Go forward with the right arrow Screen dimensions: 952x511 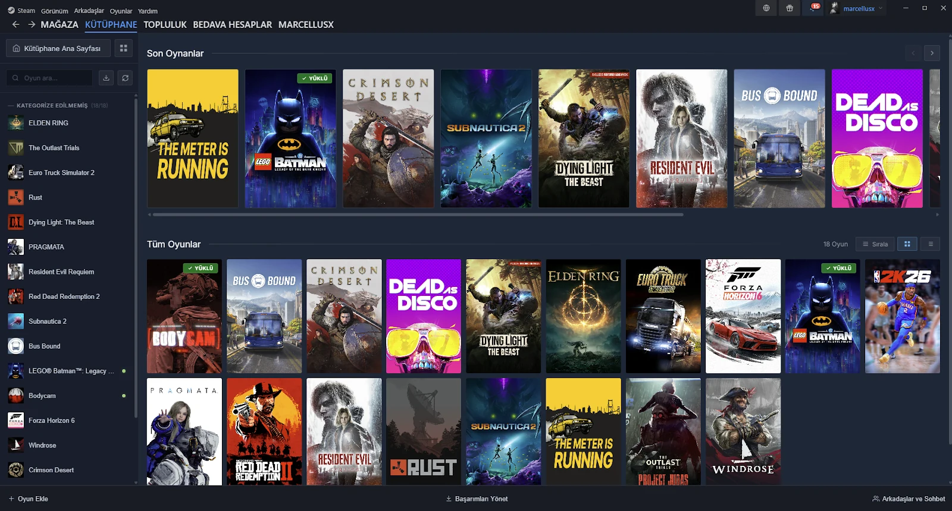click(32, 24)
